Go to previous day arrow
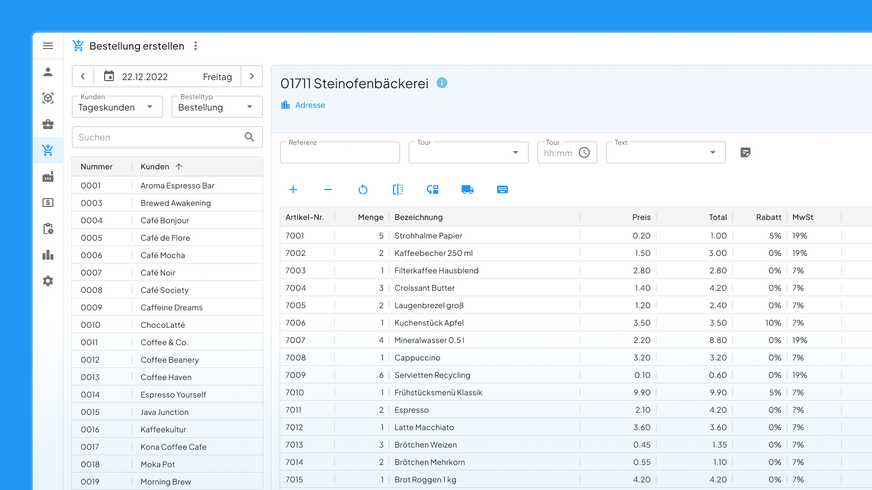 (x=83, y=76)
